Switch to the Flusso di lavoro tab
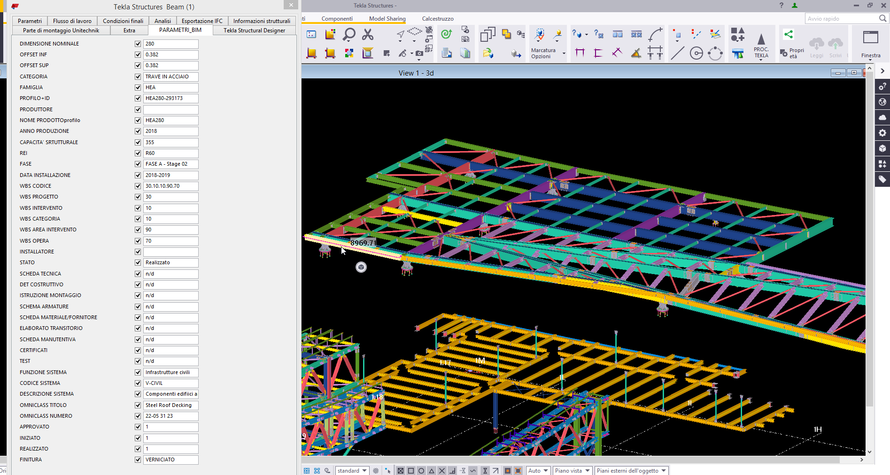The height and width of the screenshot is (475, 890). pyautogui.click(x=72, y=21)
